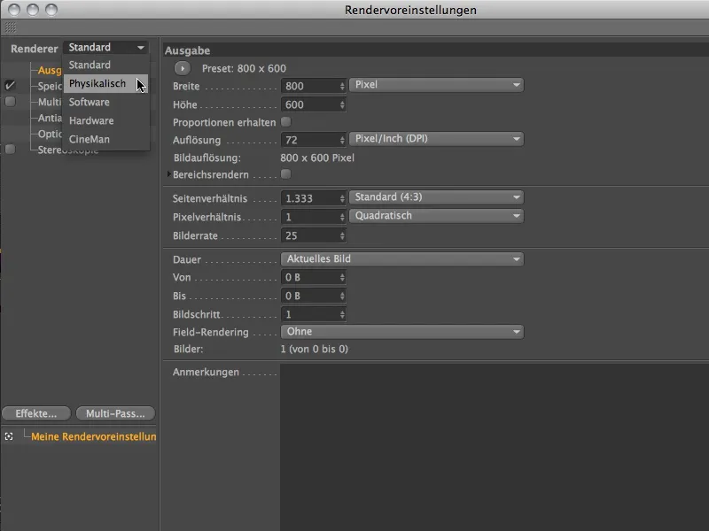Click the window grip dots icon

pyautogui.click(x=11, y=28)
